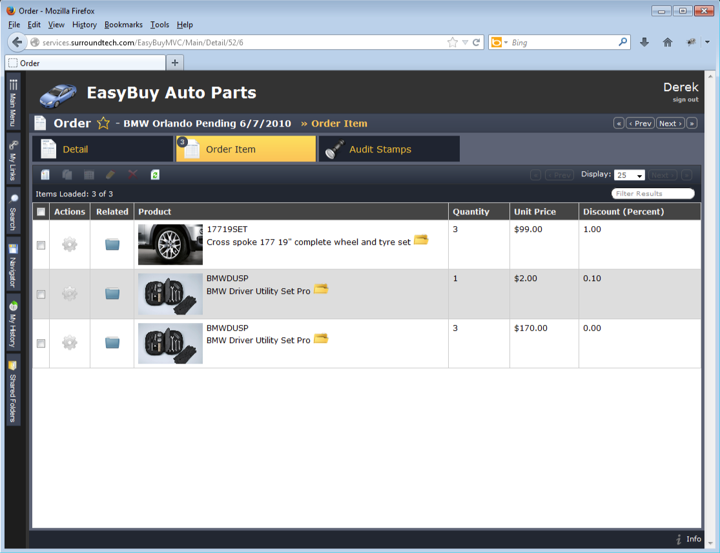
Task: Check the box for the $2.00 BMWDUSP row
Action: pyautogui.click(x=41, y=295)
